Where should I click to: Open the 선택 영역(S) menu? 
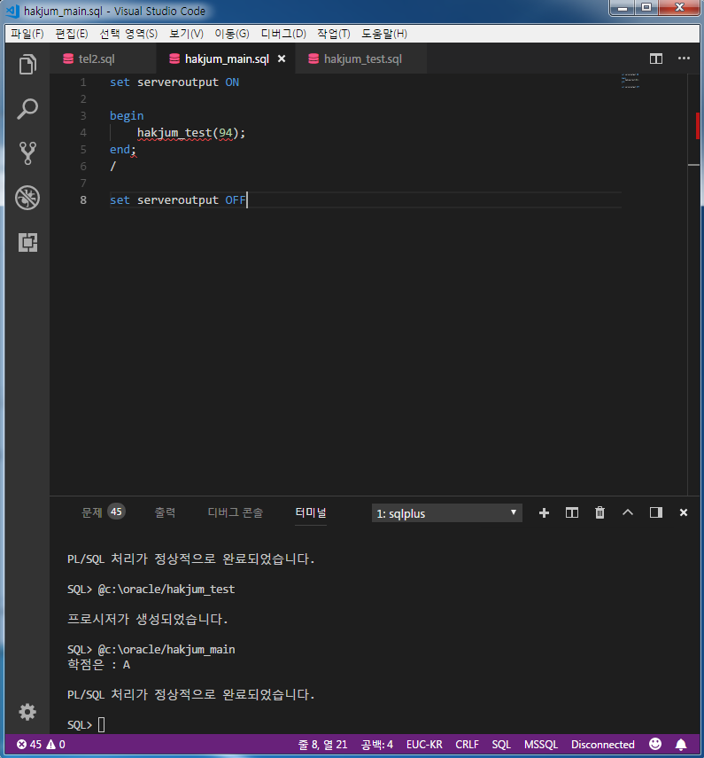[128, 34]
